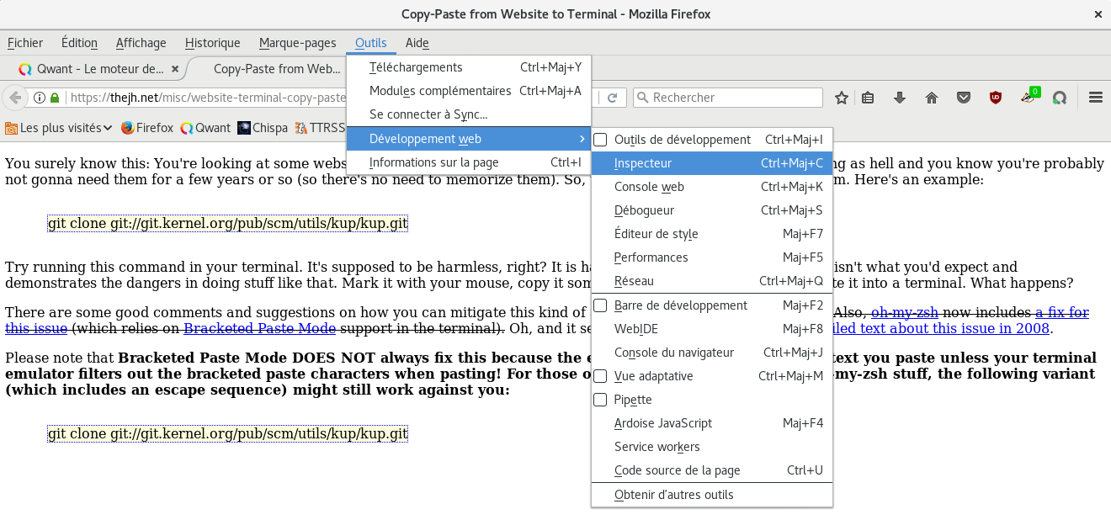
Task: Open the Marque-pages menu
Action: click(x=297, y=43)
